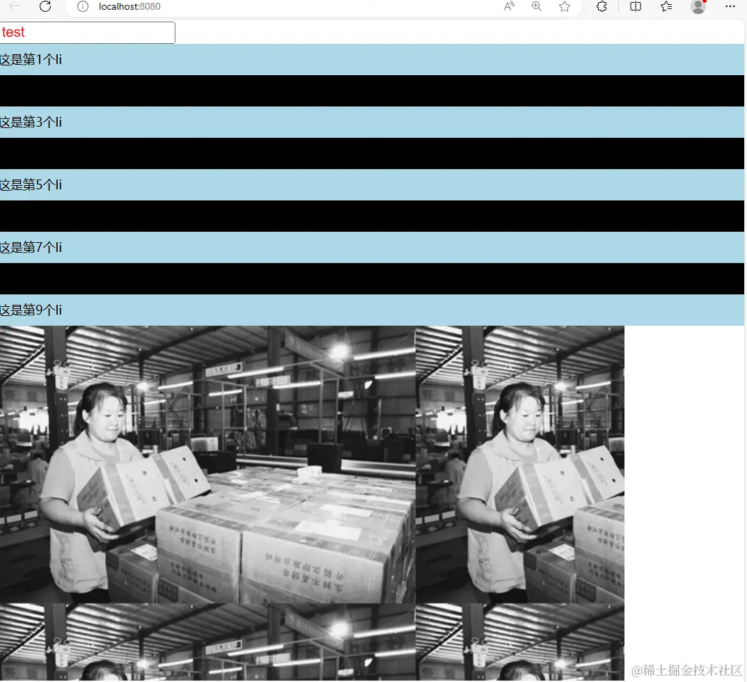Click the row 这是第9个li
The width and height of the screenshot is (747, 682).
click(x=372, y=310)
